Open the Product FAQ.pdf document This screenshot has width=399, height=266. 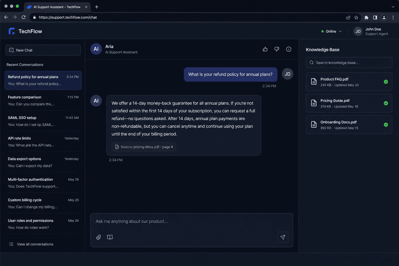[x=349, y=82]
